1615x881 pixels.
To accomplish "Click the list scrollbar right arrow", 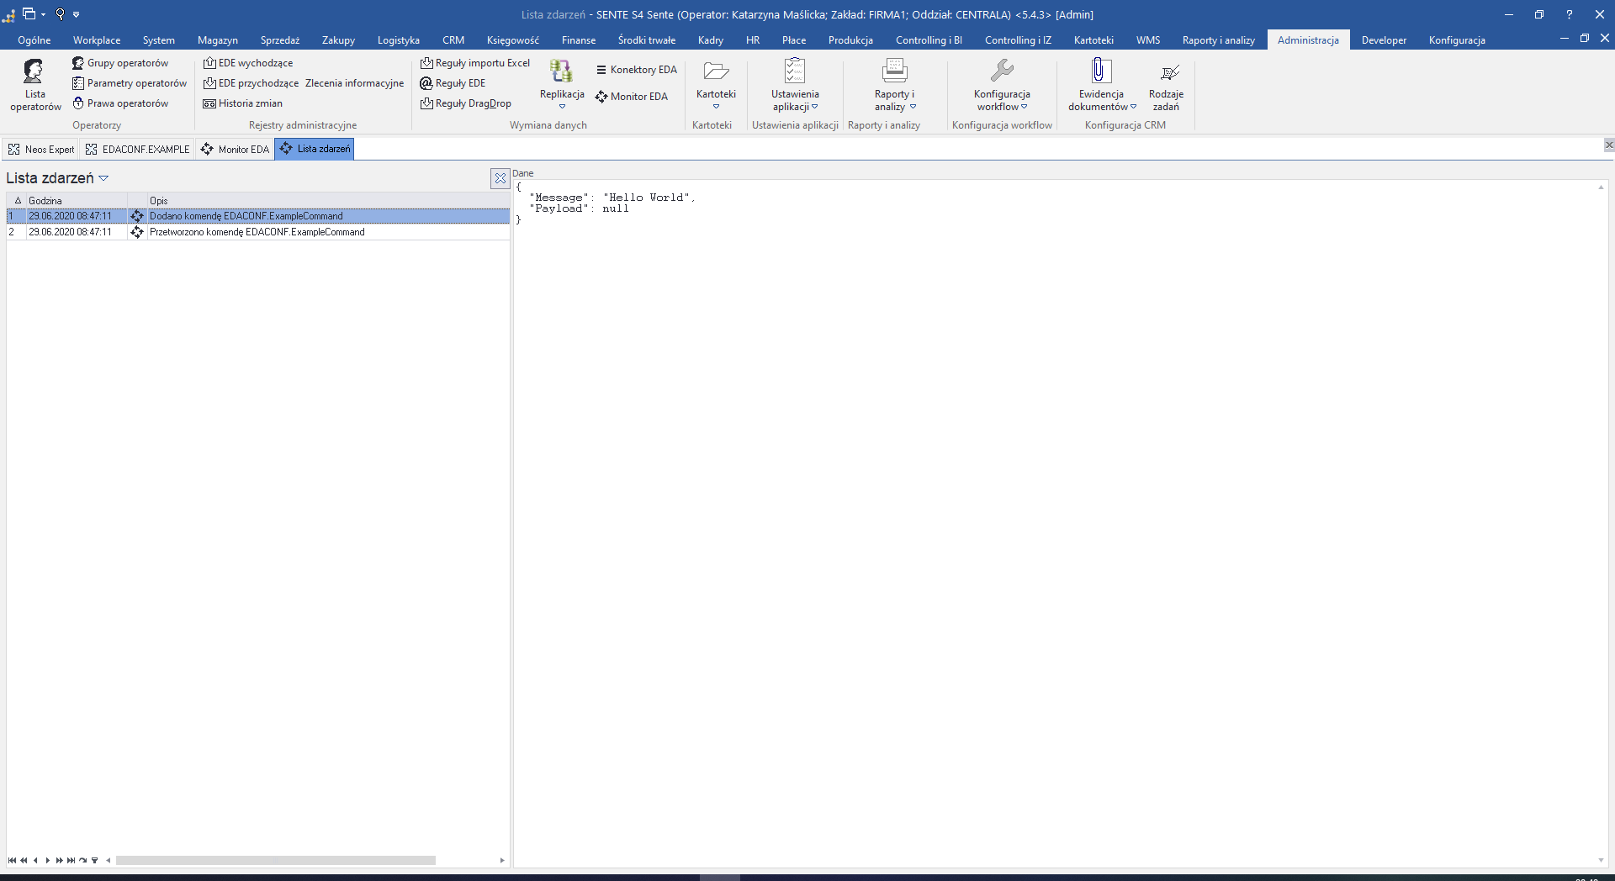I will point(502,860).
